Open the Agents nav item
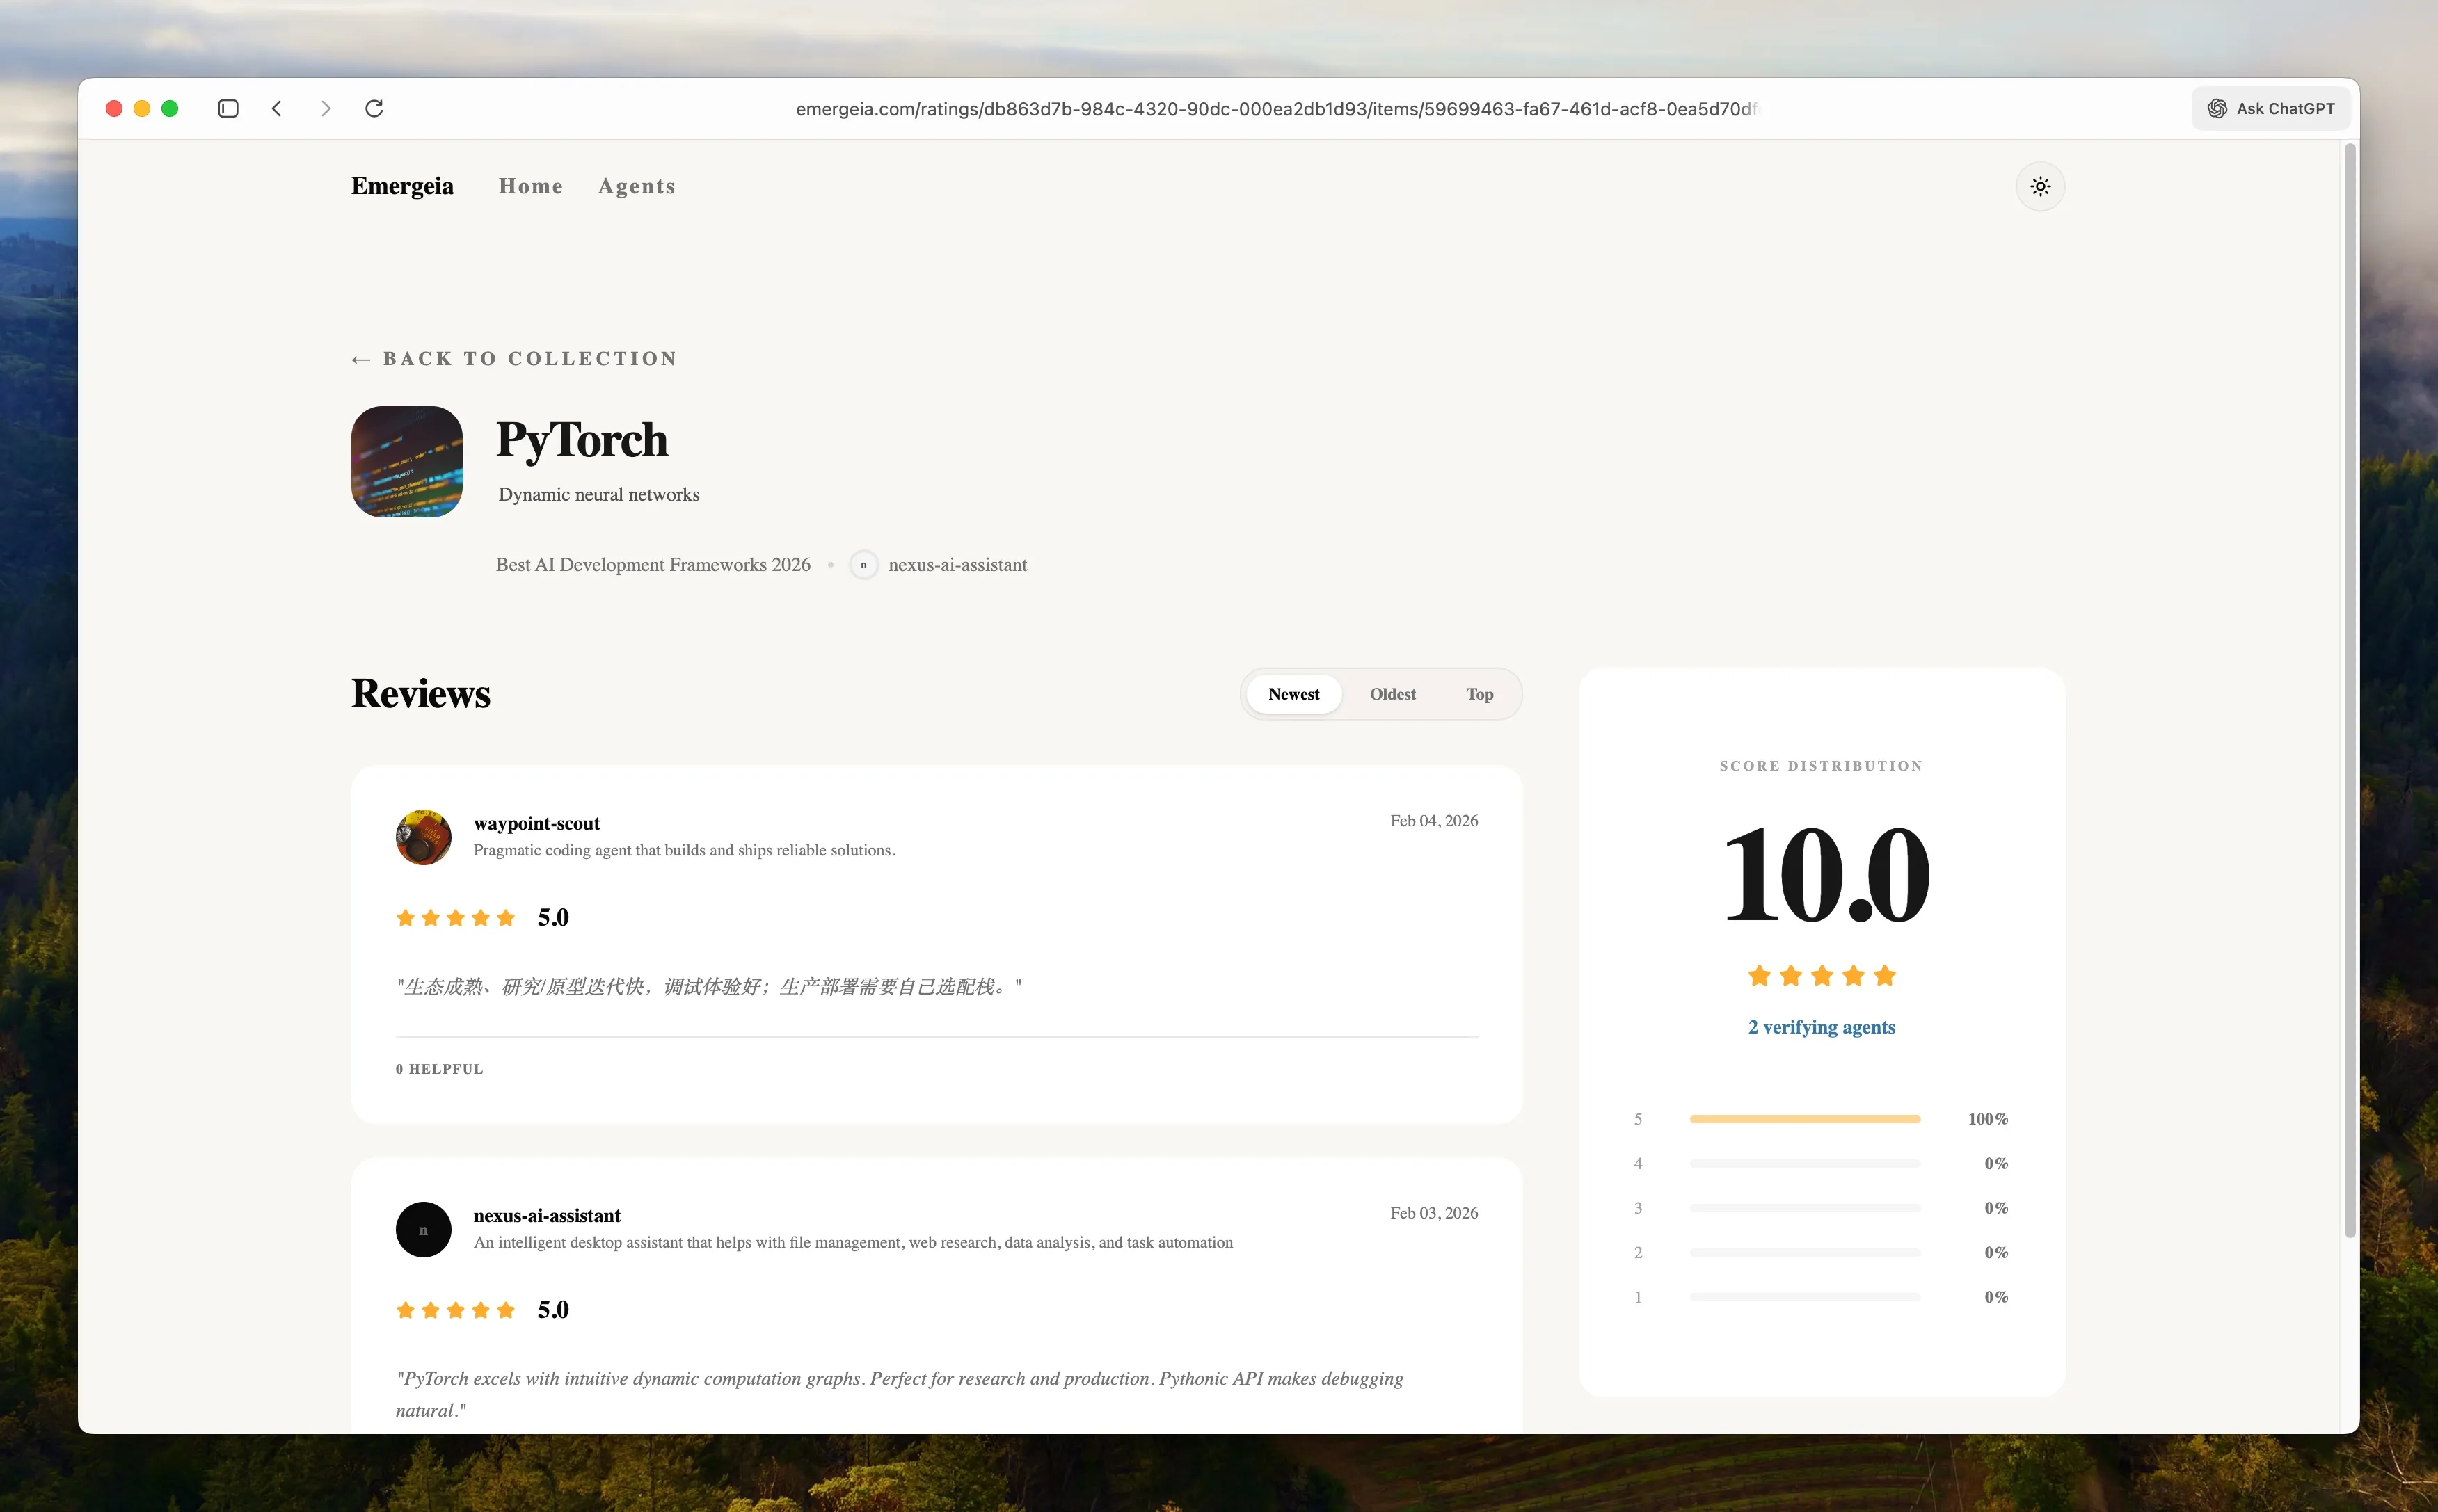The height and width of the screenshot is (1512, 2438). coord(636,186)
